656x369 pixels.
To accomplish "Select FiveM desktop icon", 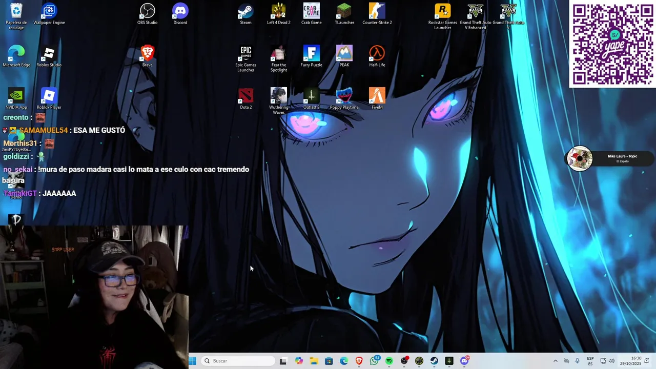I will pos(377,98).
